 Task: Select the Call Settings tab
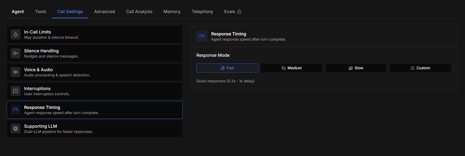click(70, 12)
